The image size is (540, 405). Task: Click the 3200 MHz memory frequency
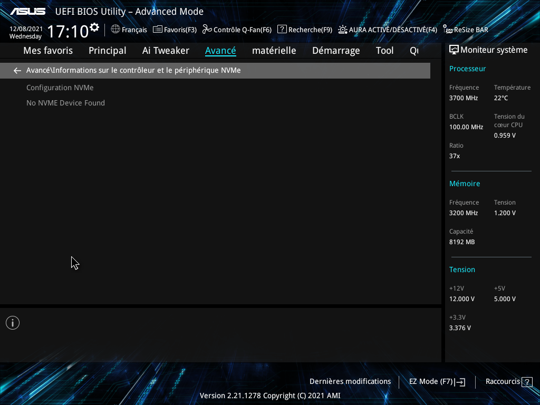(464, 213)
